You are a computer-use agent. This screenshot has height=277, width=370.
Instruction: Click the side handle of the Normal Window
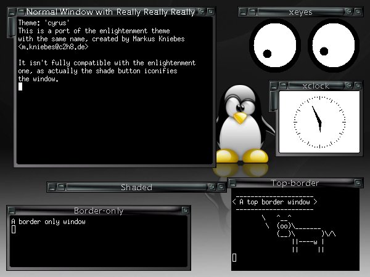[11, 27]
